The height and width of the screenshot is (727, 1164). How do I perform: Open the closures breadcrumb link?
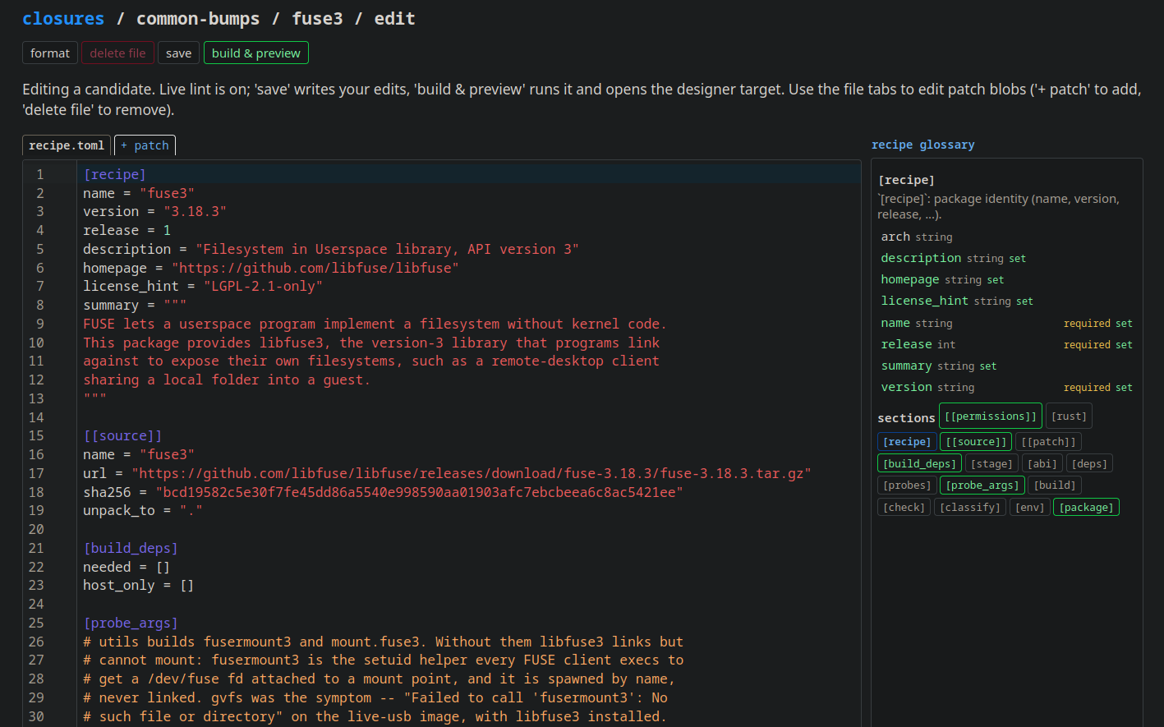pyautogui.click(x=63, y=18)
